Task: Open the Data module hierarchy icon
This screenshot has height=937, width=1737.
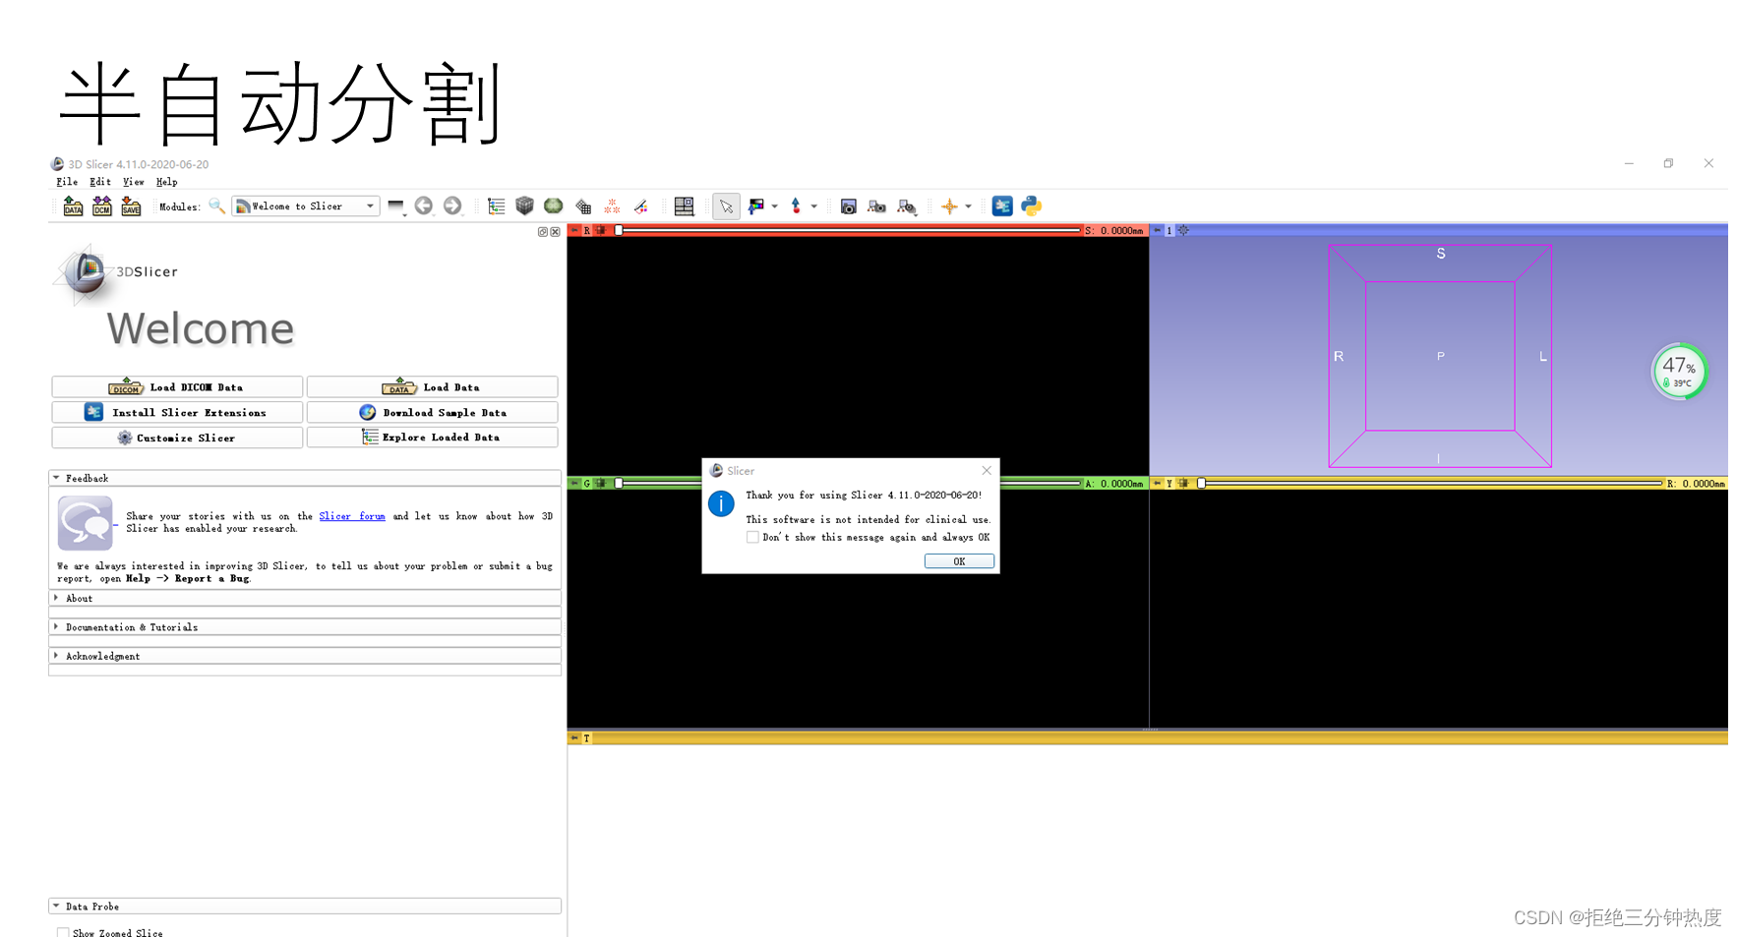Action: [x=497, y=205]
